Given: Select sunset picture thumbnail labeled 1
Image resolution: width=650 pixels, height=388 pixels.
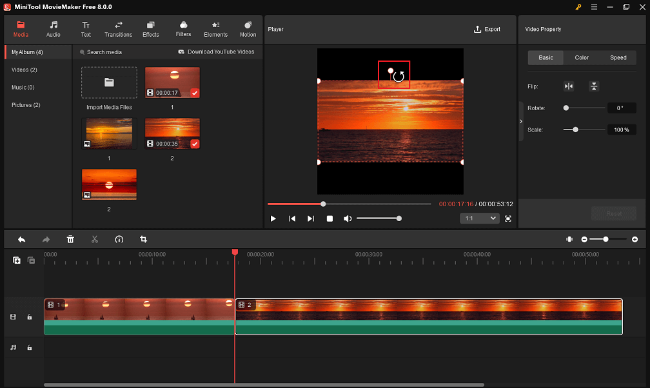Looking at the screenshot, I should pos(109,133).
